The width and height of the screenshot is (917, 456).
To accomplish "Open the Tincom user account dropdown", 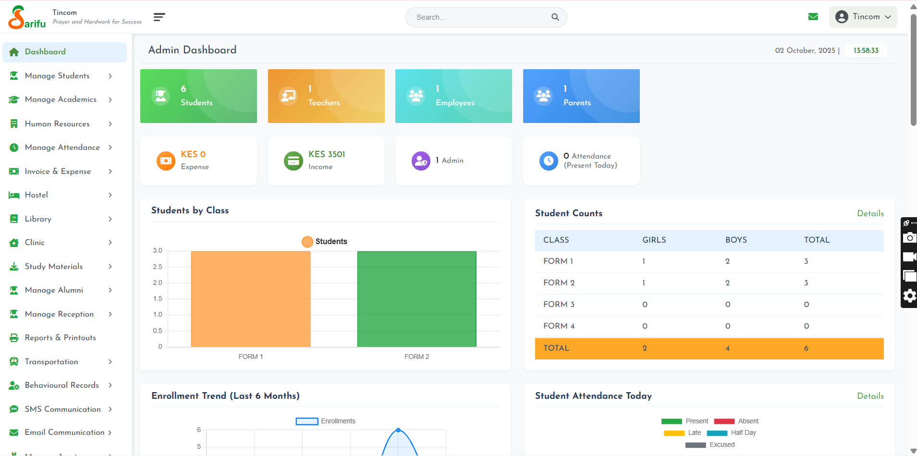I will coord(863,17).
